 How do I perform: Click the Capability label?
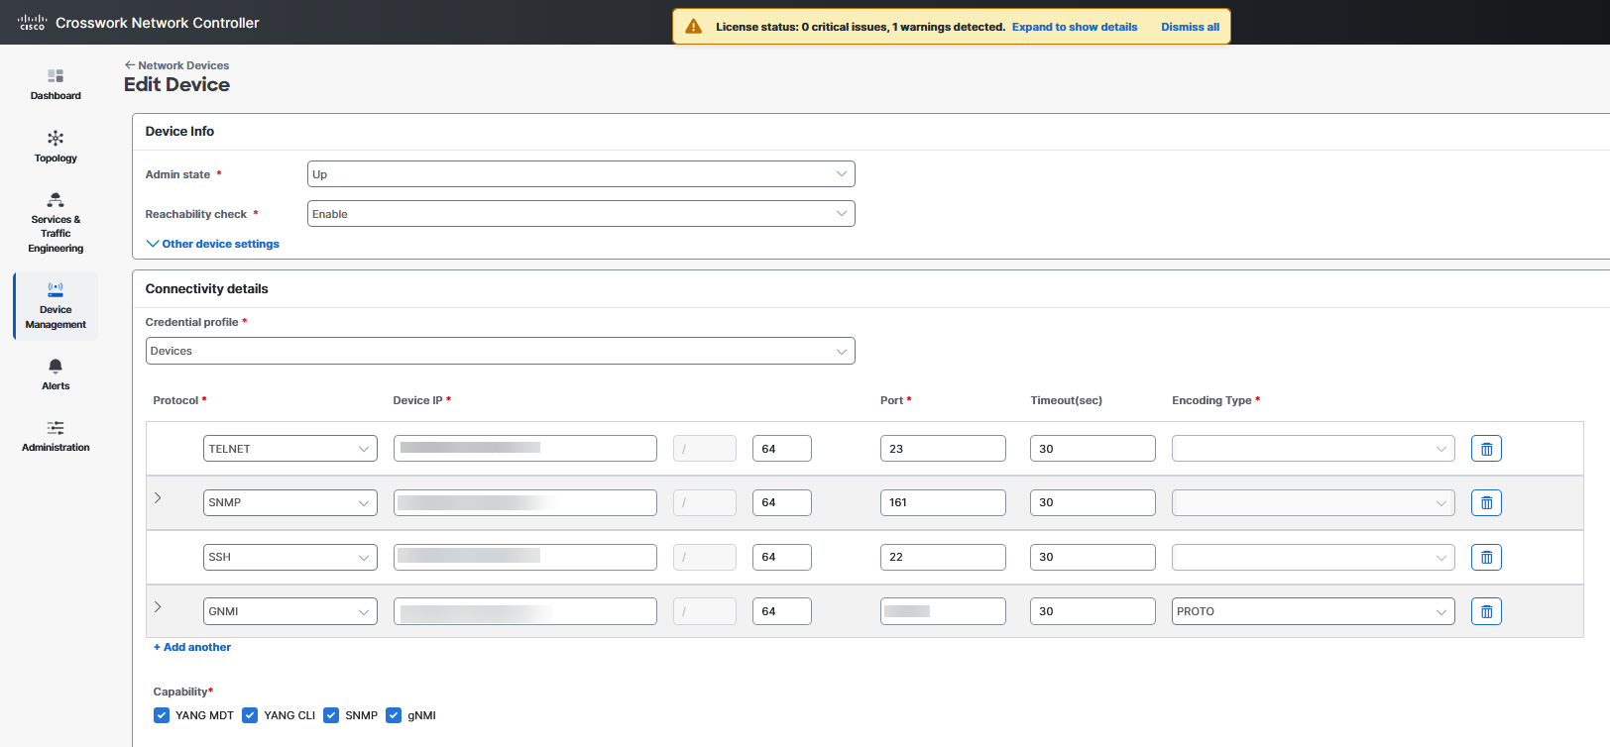(180, 692)
